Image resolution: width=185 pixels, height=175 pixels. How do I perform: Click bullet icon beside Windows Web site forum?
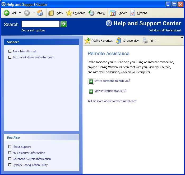[10, 57]
